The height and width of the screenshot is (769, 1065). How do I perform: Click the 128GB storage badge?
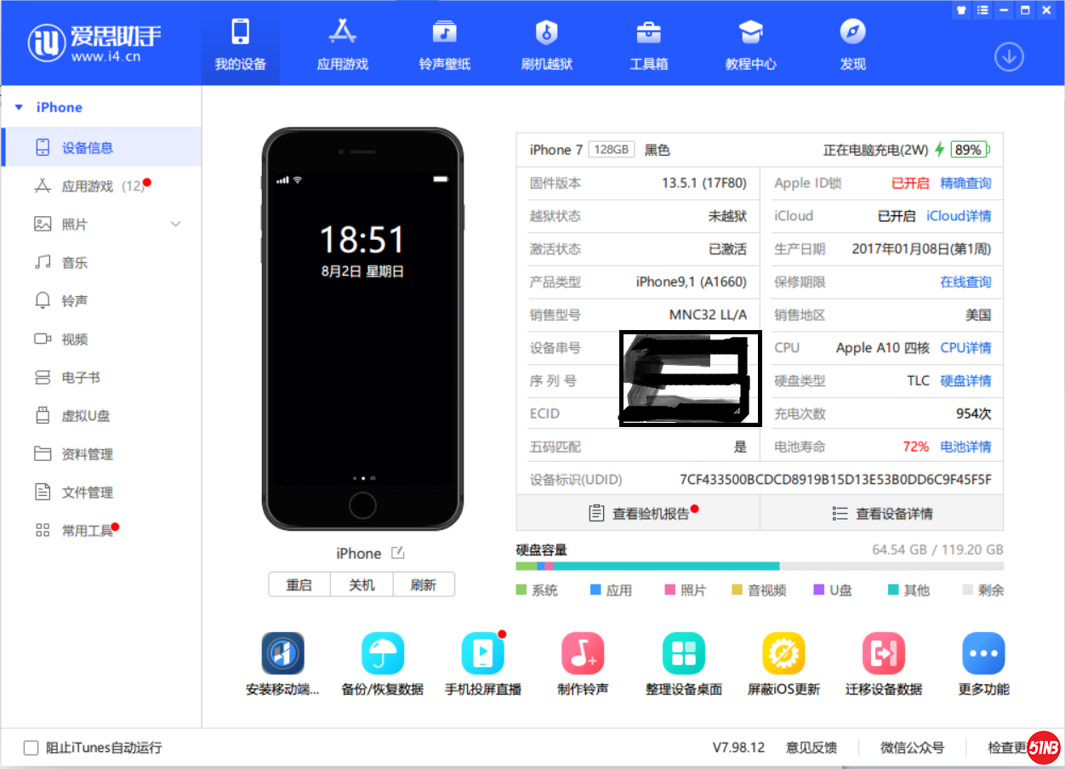[612, 150]
